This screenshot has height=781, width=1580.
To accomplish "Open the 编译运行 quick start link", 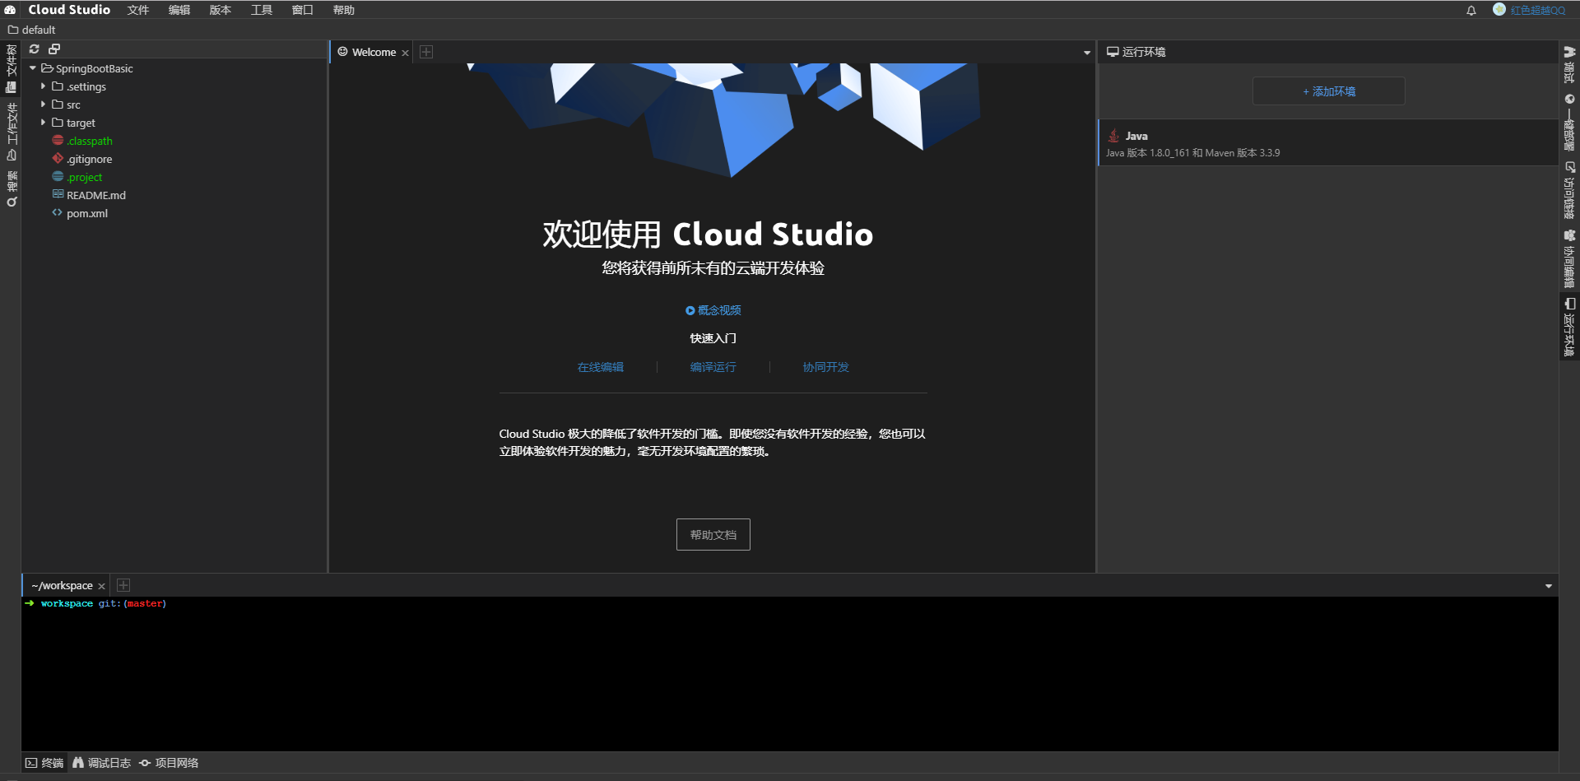I will [x=713, y=367].
